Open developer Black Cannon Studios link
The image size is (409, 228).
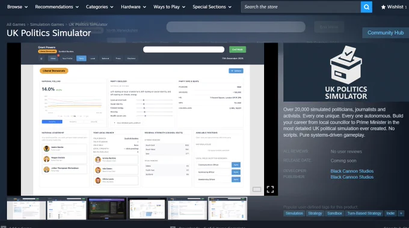coord(352,171)
